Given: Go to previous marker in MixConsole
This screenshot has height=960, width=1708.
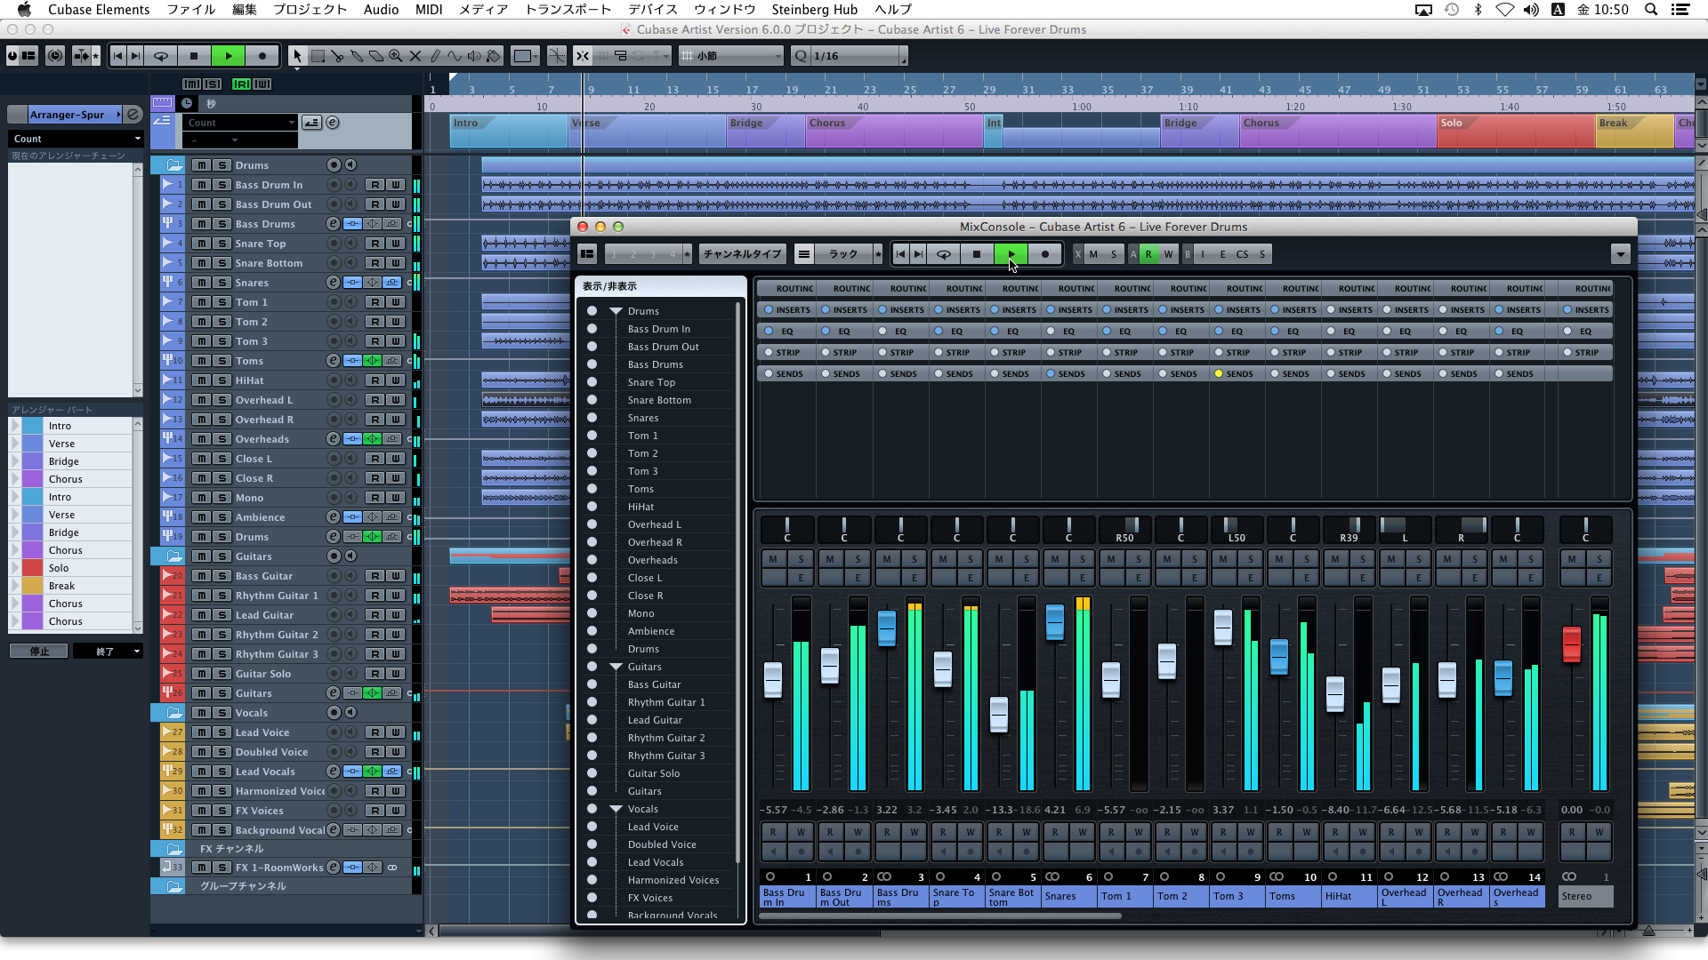Looking at the screenshot, I should coord(900,254).
